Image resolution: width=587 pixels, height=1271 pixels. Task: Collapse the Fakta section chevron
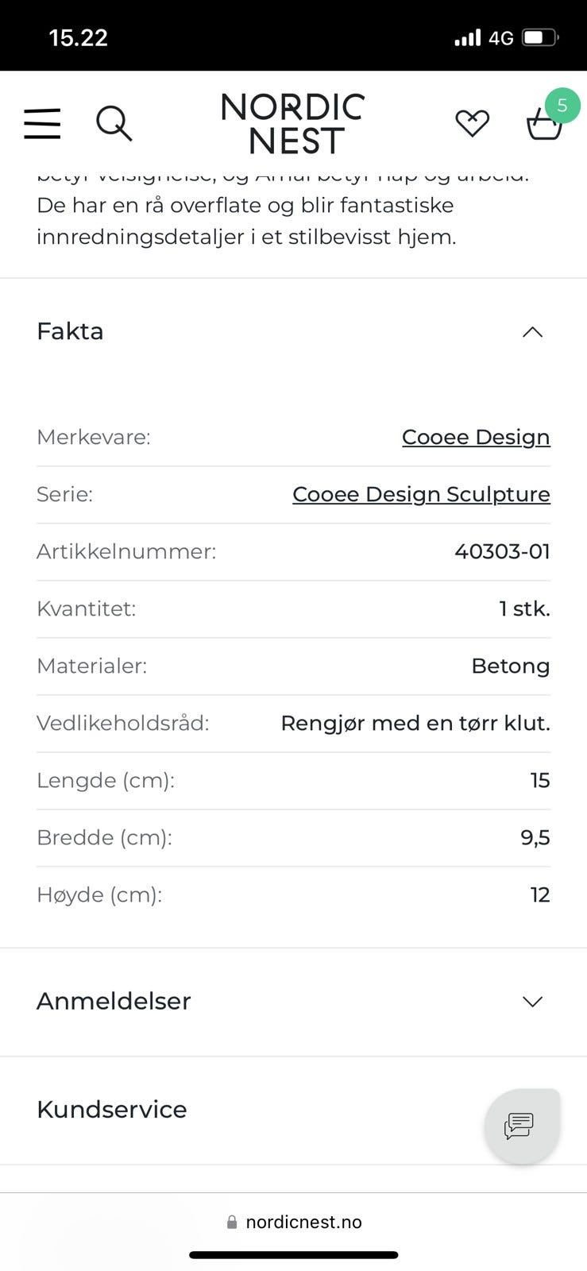coord(532,332)
